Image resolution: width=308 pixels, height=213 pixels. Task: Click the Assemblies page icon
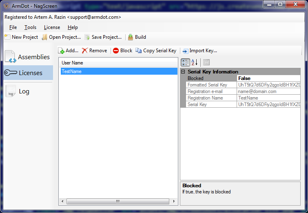click(10, 57)
